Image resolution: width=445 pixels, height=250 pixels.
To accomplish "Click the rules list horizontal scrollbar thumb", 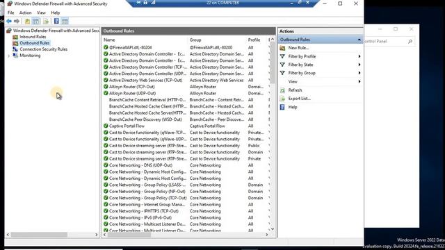I will point(129,235).
